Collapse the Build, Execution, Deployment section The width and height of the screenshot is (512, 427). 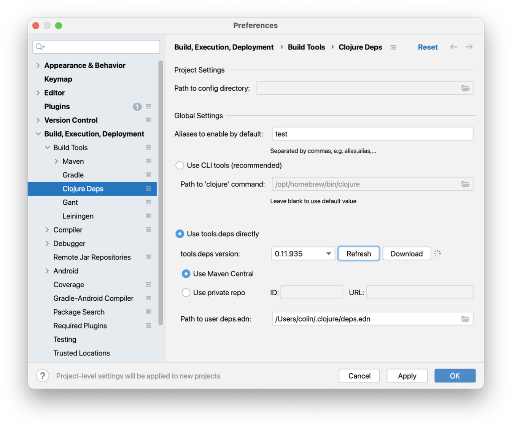tap(38, 134)
